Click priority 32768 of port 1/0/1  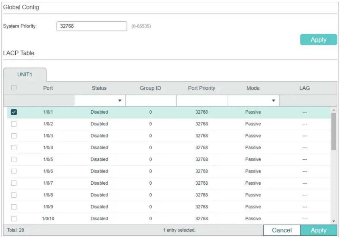coord(202,112)
